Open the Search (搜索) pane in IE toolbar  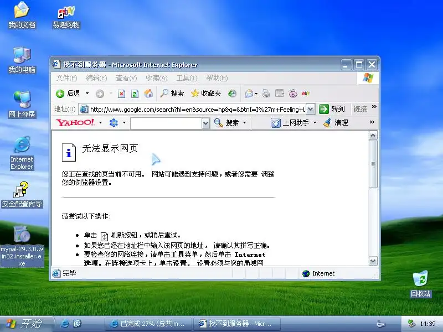[x=172, y=94]
